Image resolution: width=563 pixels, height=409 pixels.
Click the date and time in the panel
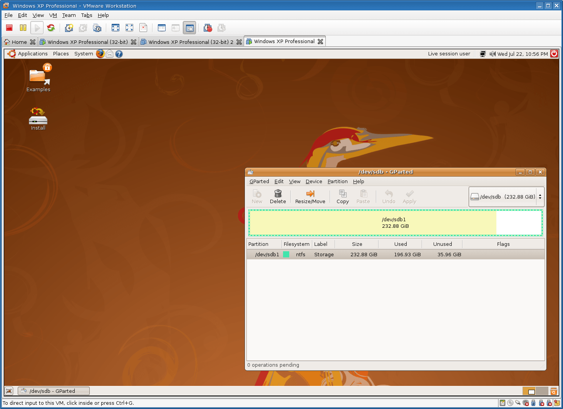(x=523, y=54)
